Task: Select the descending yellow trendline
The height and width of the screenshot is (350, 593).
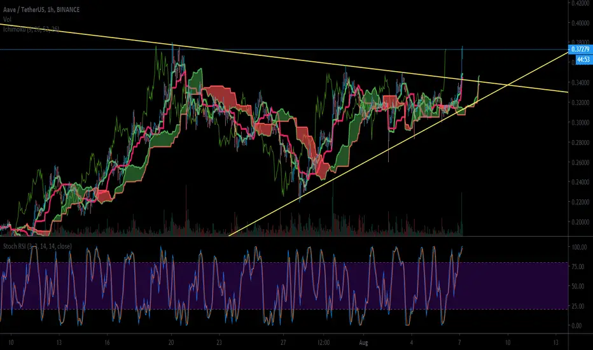Action: tap(284, 59)
